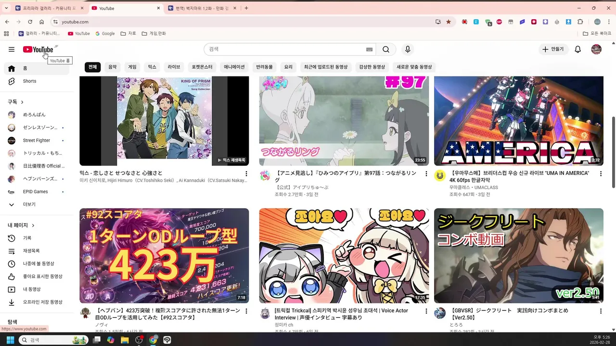
Task: Select the 음악 filter chip
Action: coord(112,67)
